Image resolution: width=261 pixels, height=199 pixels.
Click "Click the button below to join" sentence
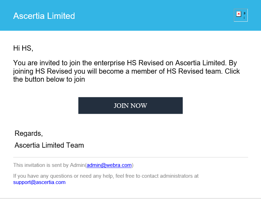click(49, 79)
